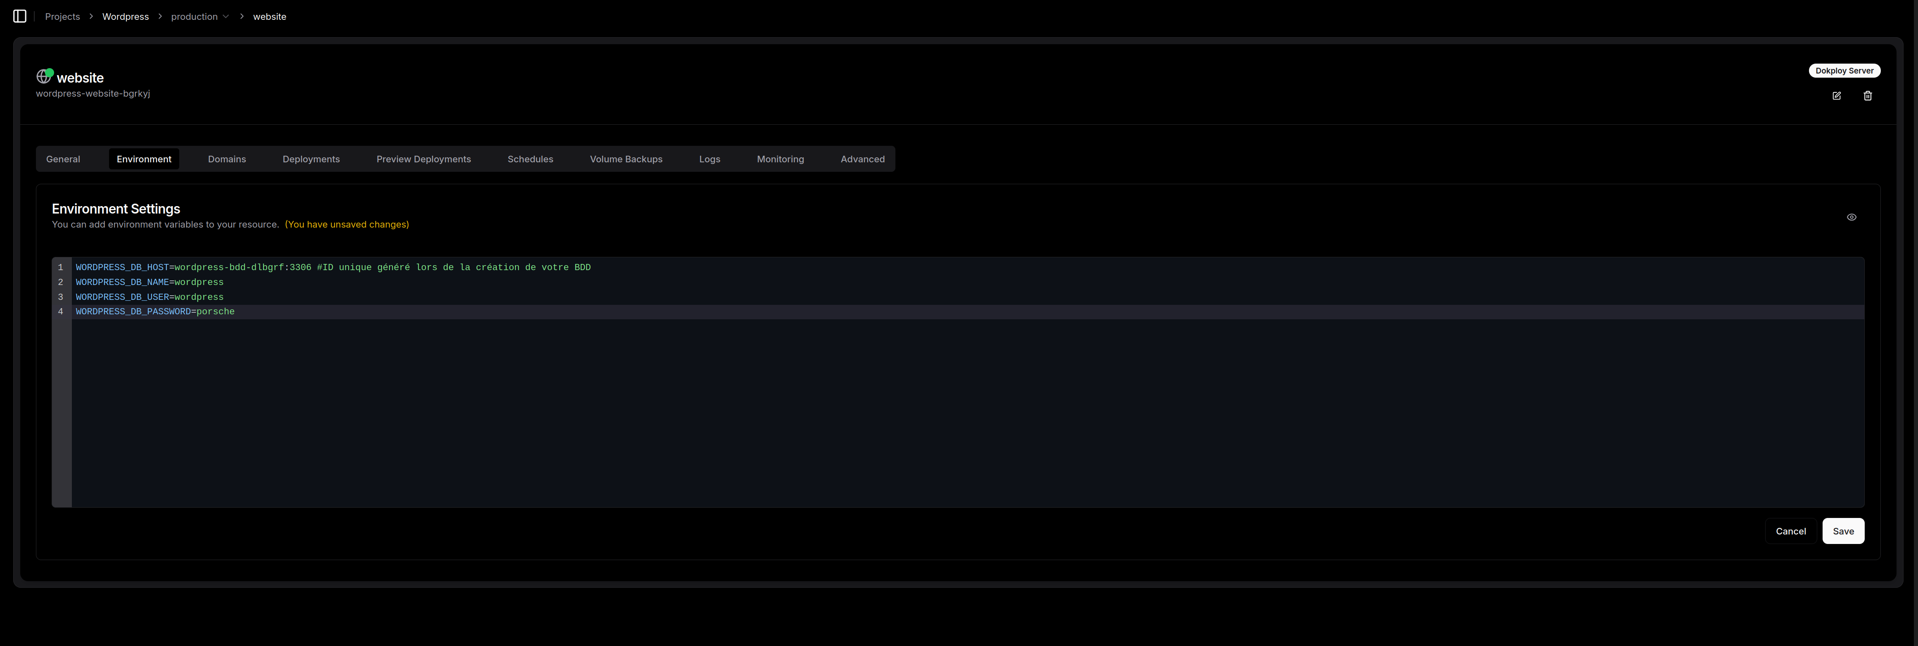Select the Preview Deployments tab
1918x646 pixels.
click(x=424, y=159)
